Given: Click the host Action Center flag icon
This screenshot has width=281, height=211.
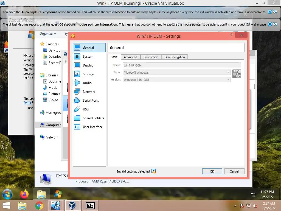Looking at the screenshot, I should coord(242,206).
